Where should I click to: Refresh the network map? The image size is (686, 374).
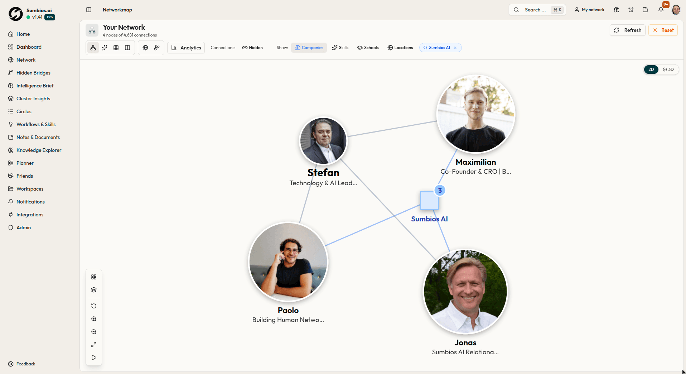(x=628, y=30)
